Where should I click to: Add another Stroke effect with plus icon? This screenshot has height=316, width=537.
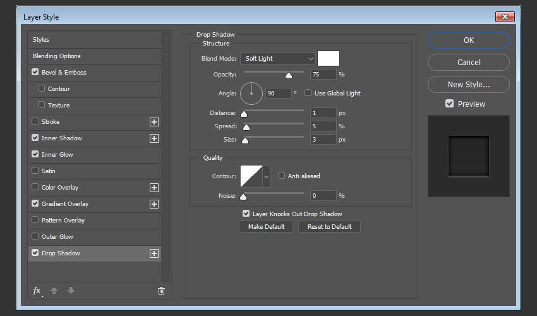click(154, 122)
